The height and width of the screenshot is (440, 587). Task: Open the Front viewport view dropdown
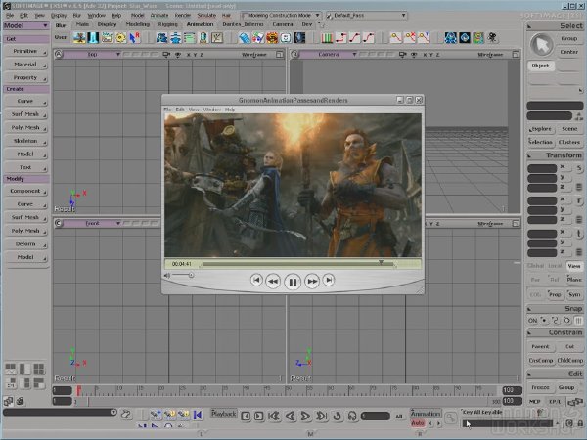pos(92,223)
